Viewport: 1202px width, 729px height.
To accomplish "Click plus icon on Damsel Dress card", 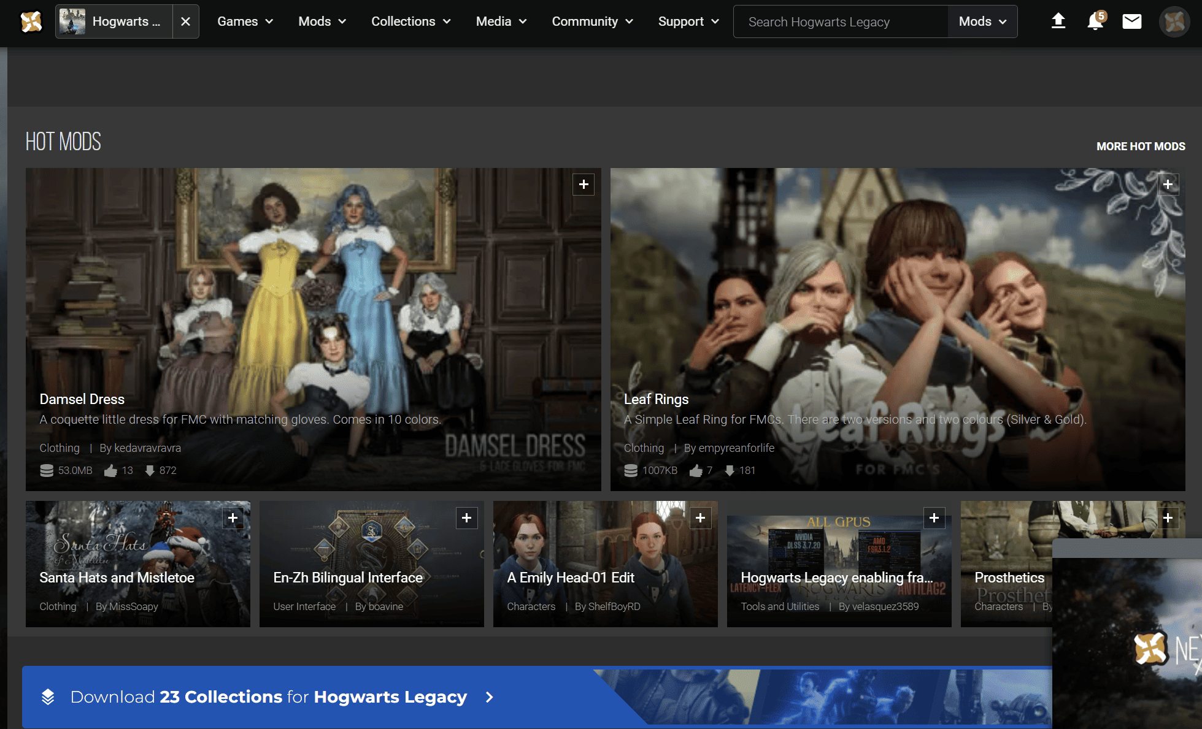I will click(x=584, y=184).
